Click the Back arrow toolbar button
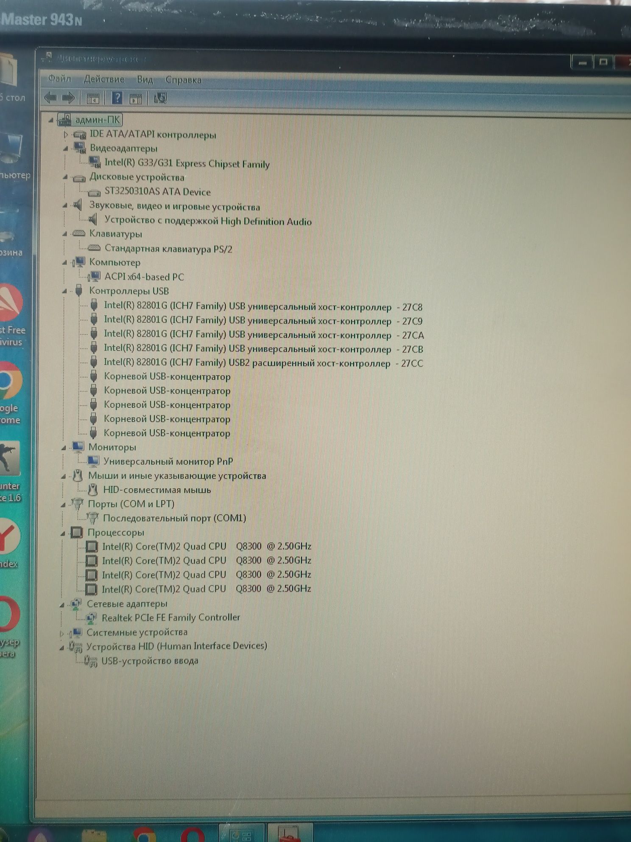 [50, 98]
